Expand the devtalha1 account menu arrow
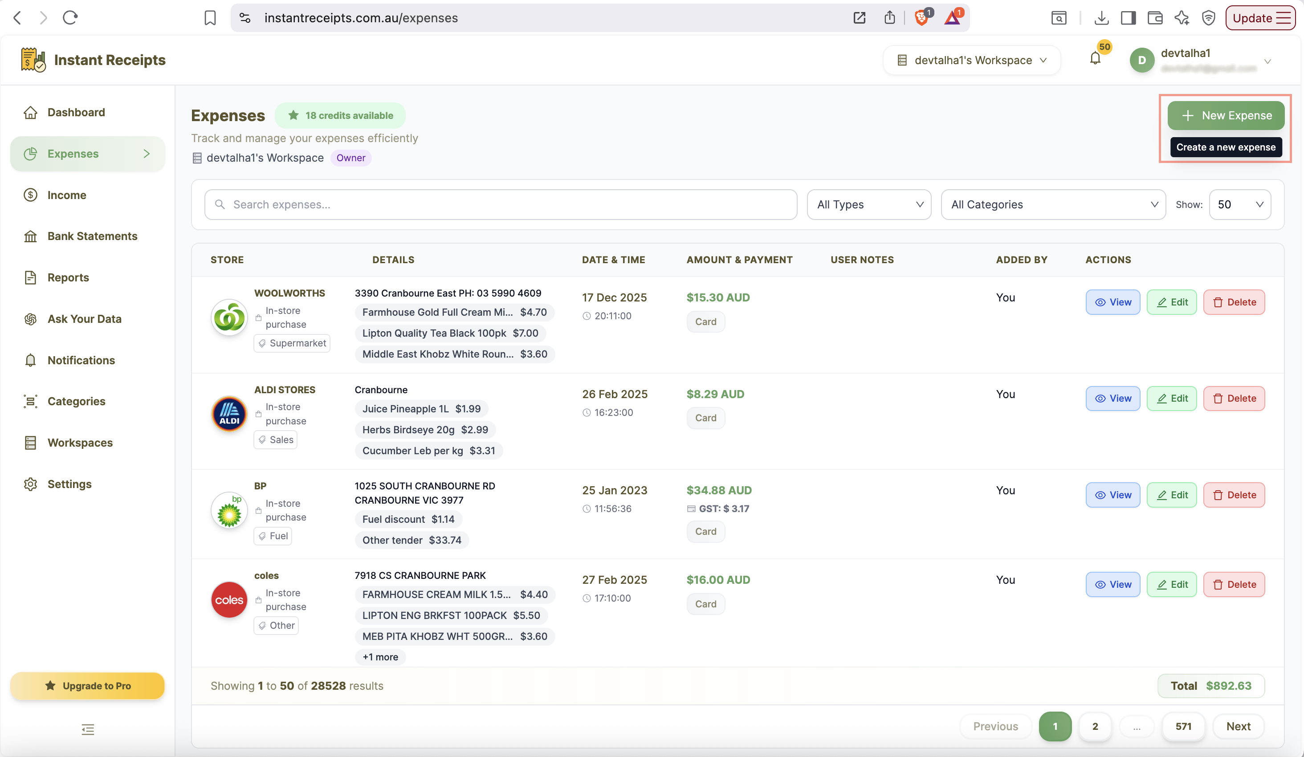The width and height of the screenshot is (1304, 757). [x=1267, y=61]
